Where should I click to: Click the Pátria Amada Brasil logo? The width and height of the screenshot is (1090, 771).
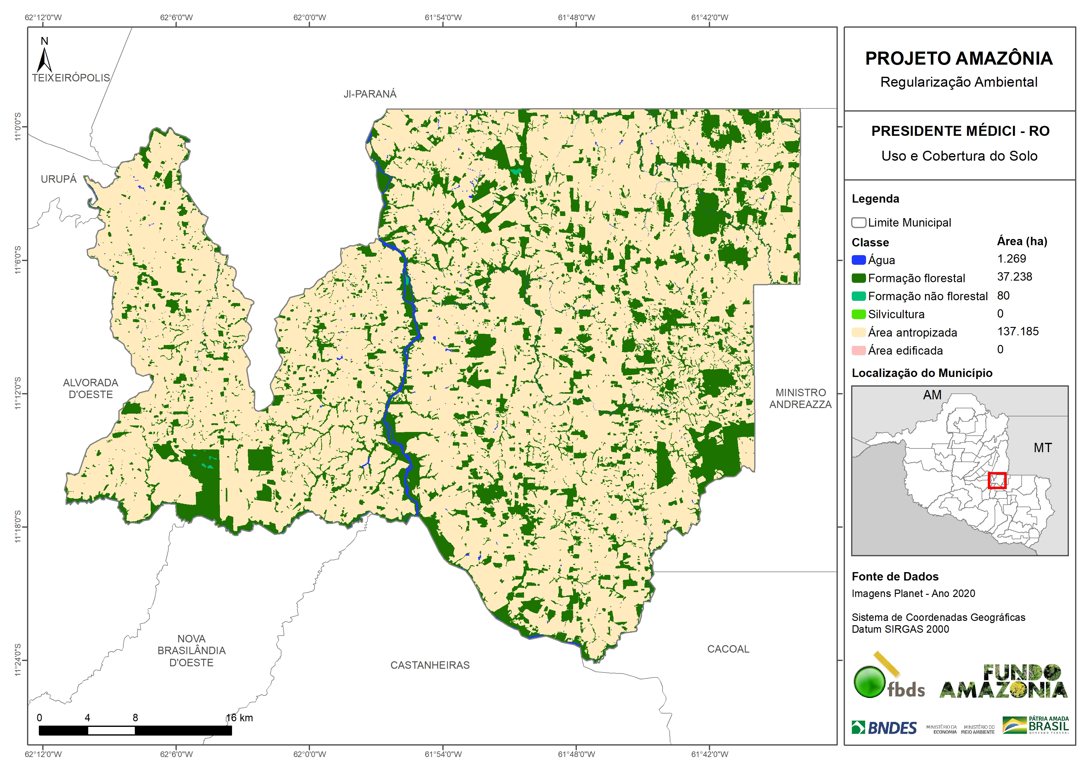[x=1036, y=725]
